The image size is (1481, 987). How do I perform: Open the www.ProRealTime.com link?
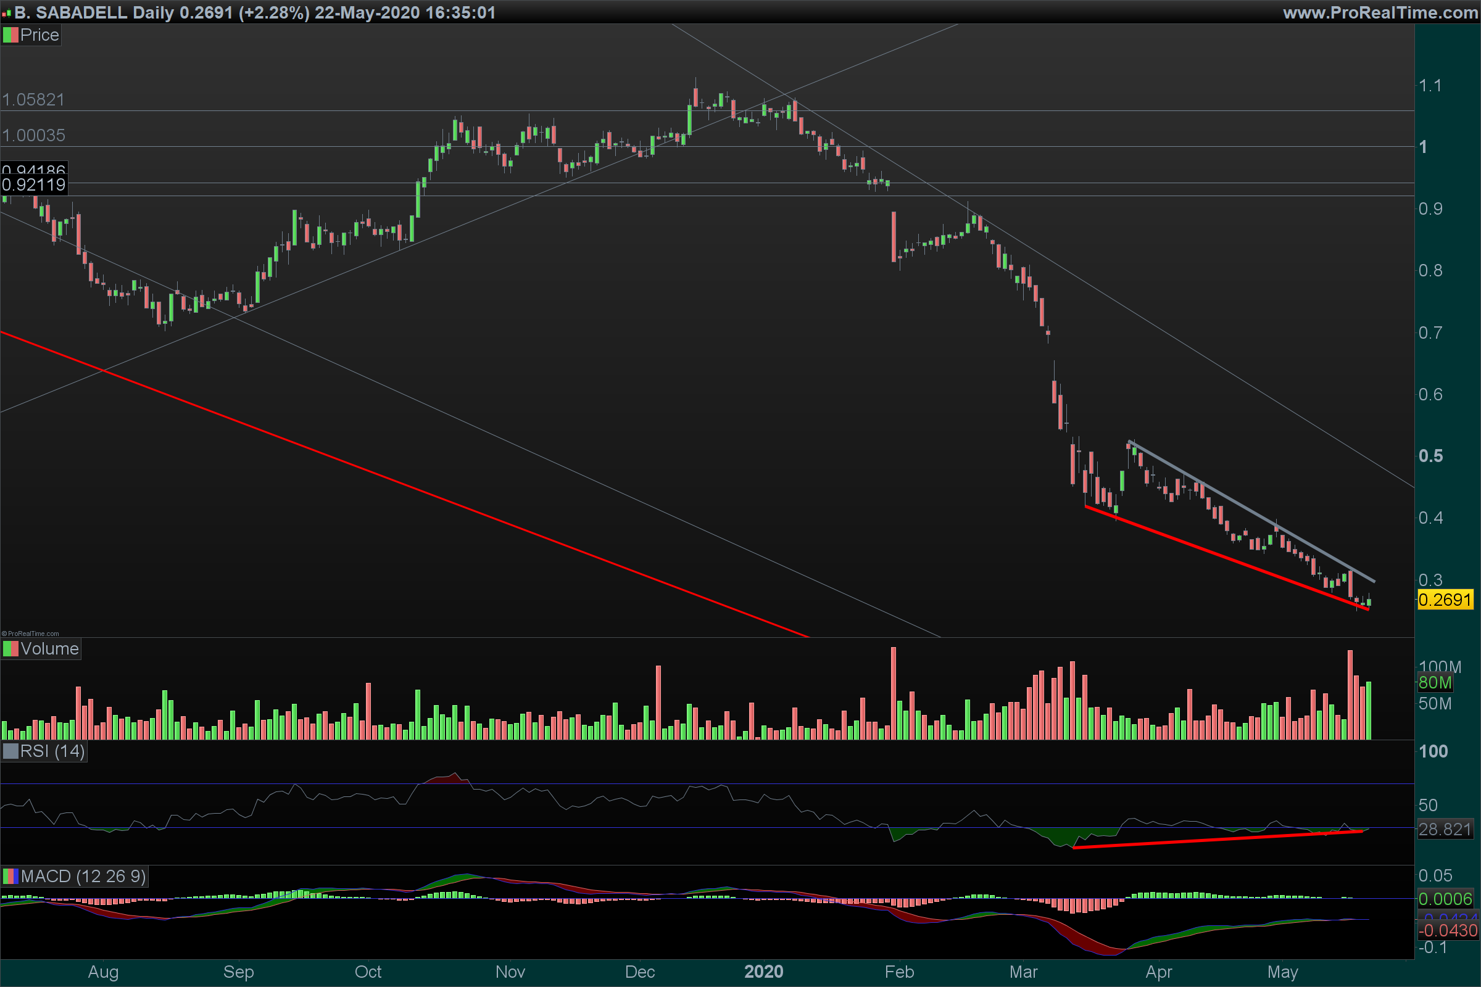point(1380,12)
